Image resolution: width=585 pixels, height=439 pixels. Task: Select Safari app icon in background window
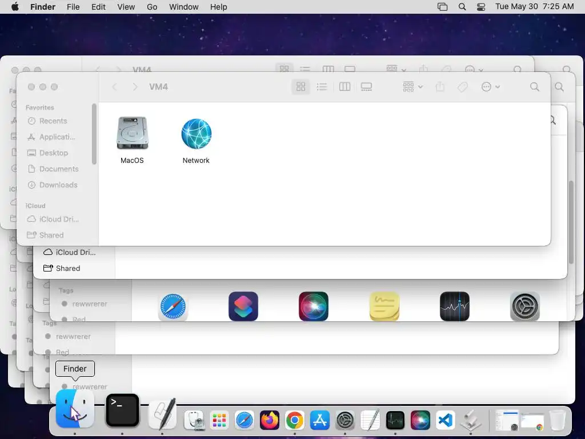(173, 306)
